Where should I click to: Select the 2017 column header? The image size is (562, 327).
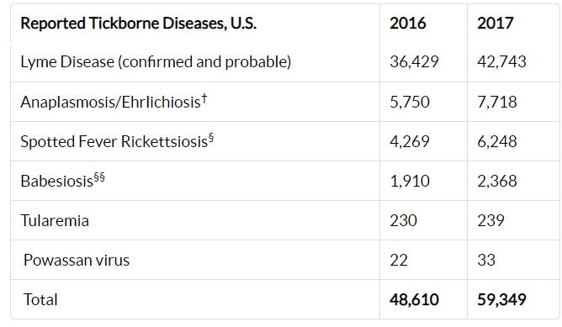[495, 24]
